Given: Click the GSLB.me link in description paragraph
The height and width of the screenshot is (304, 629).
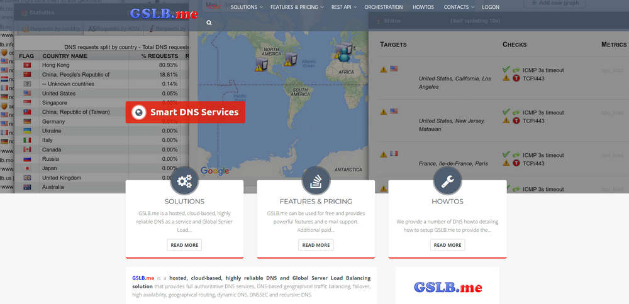Looking at the screenshot, I should point(143,278).
